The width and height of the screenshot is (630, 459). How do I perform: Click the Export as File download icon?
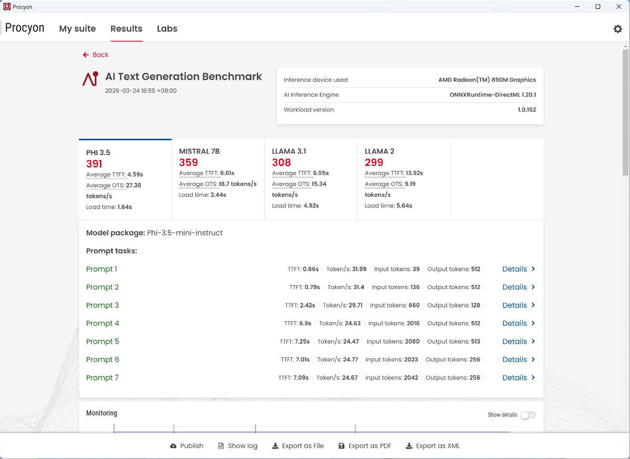tap(275, 446)
